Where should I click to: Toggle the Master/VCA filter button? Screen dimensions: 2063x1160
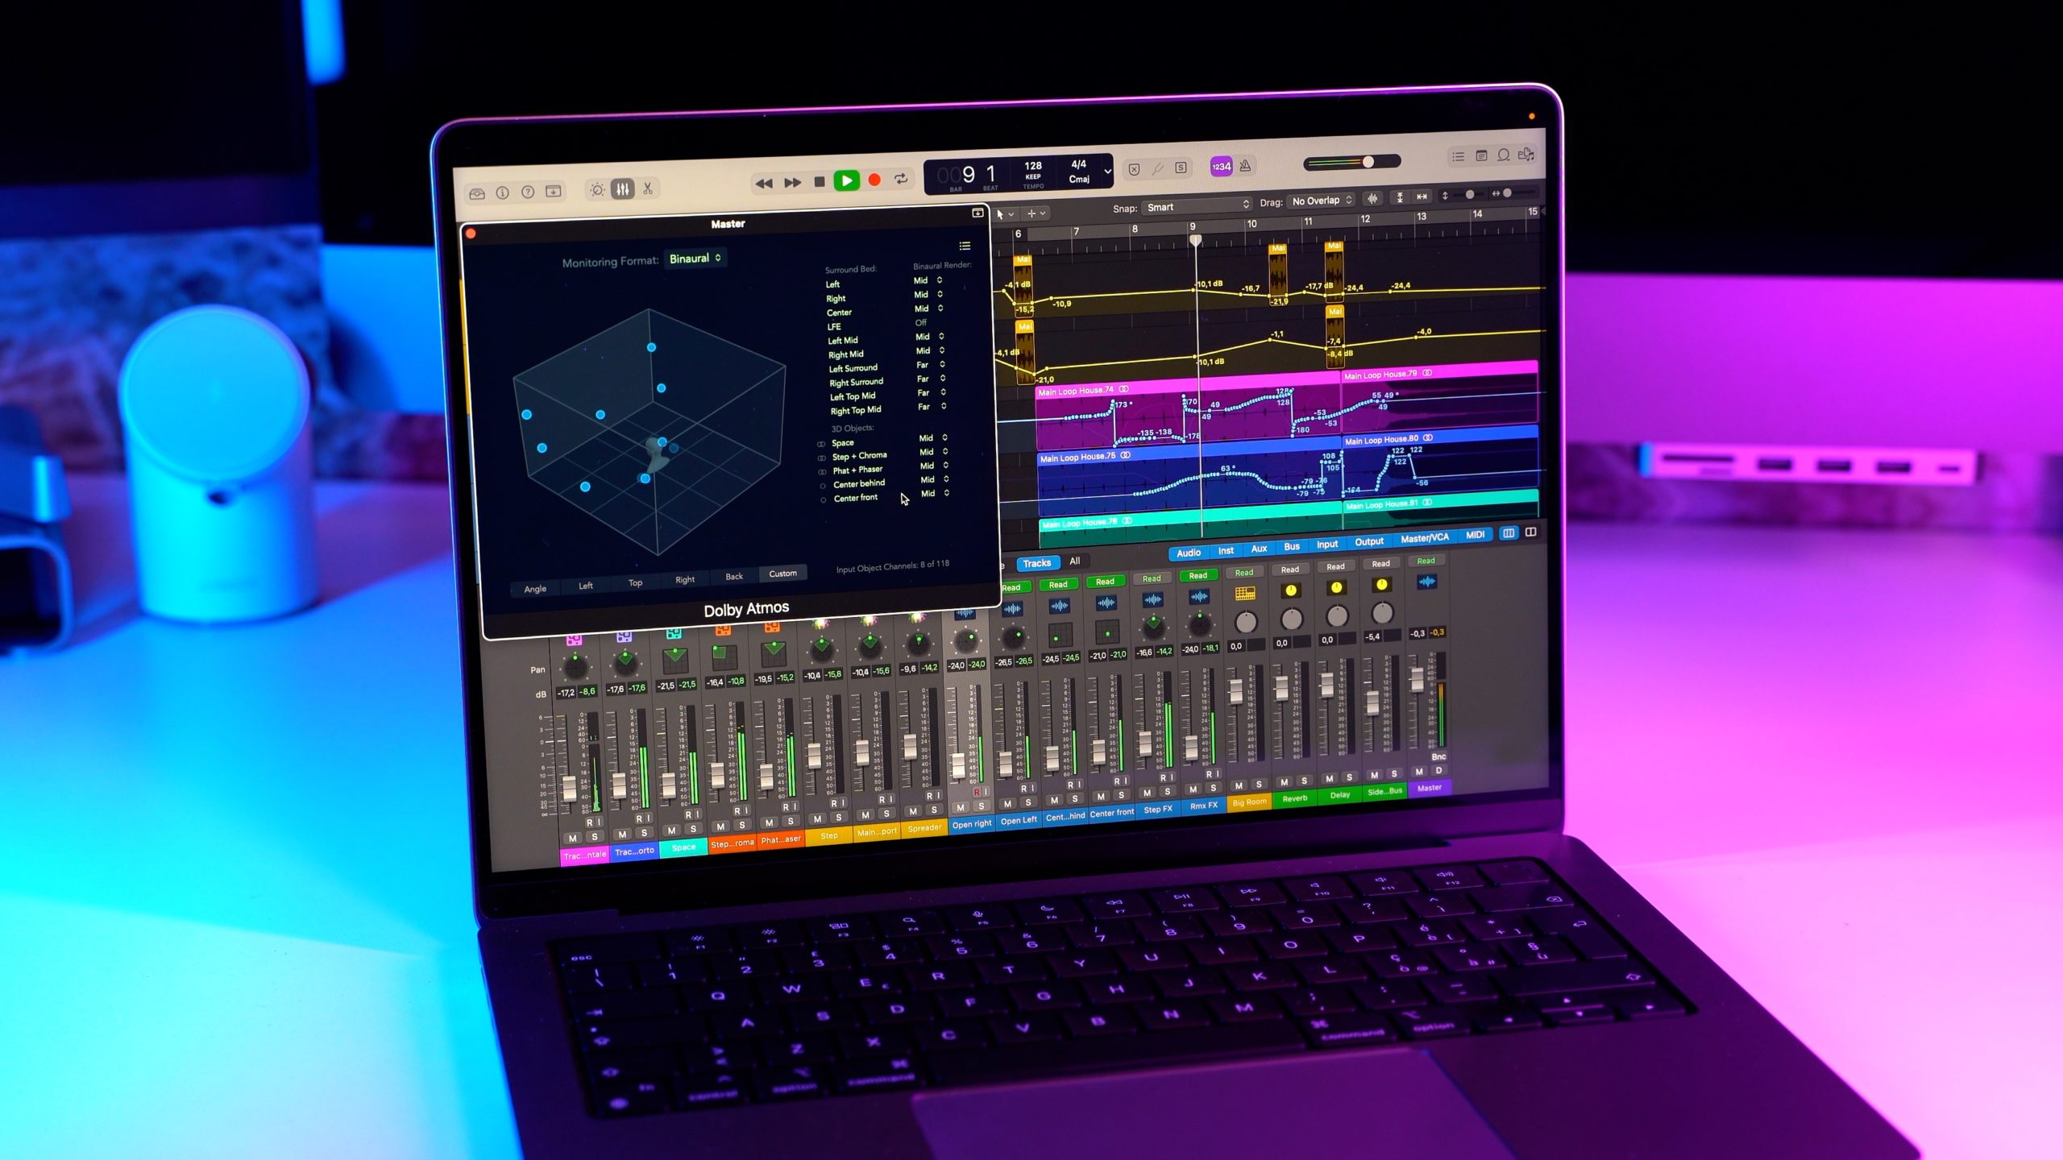[1425, 538]
